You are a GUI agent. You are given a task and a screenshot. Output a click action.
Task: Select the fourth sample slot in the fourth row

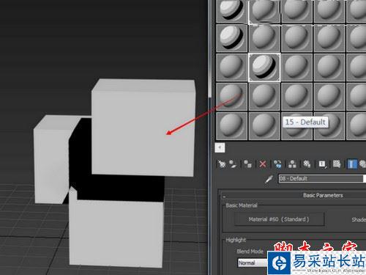[x=329, y=96]
